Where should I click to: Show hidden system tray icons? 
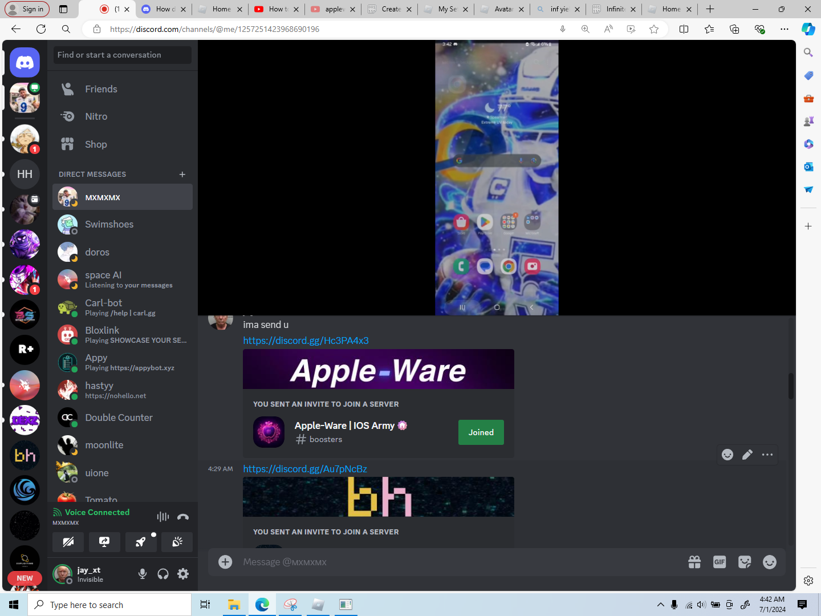point(660,605)
